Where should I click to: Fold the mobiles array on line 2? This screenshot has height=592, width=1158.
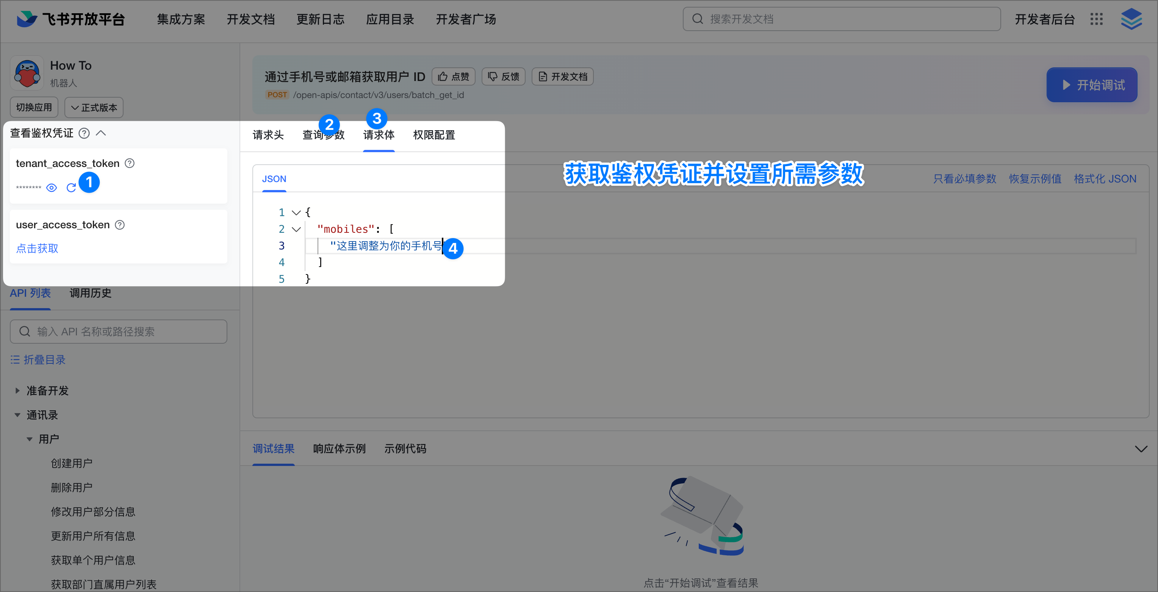pos(296,229)
